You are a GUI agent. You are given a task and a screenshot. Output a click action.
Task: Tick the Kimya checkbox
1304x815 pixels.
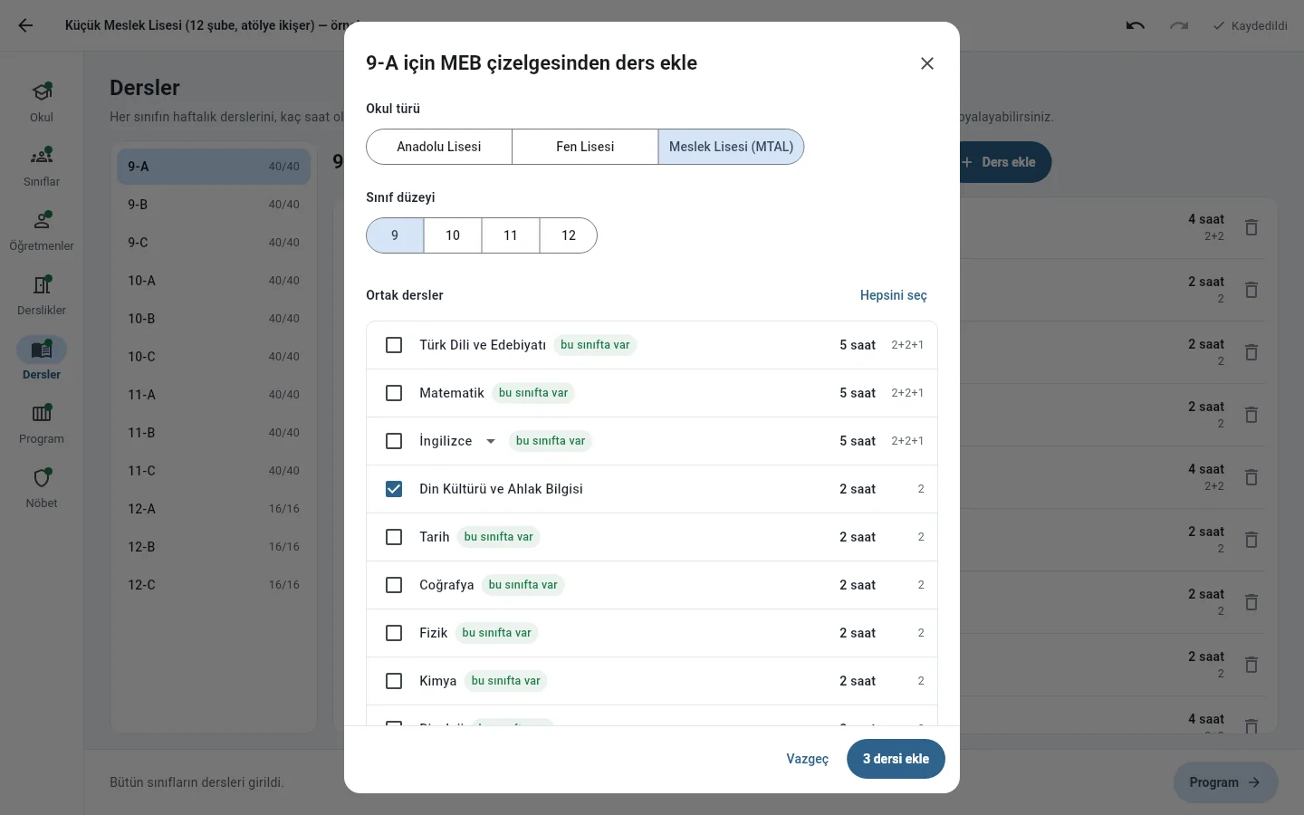[x=394, y=681]
